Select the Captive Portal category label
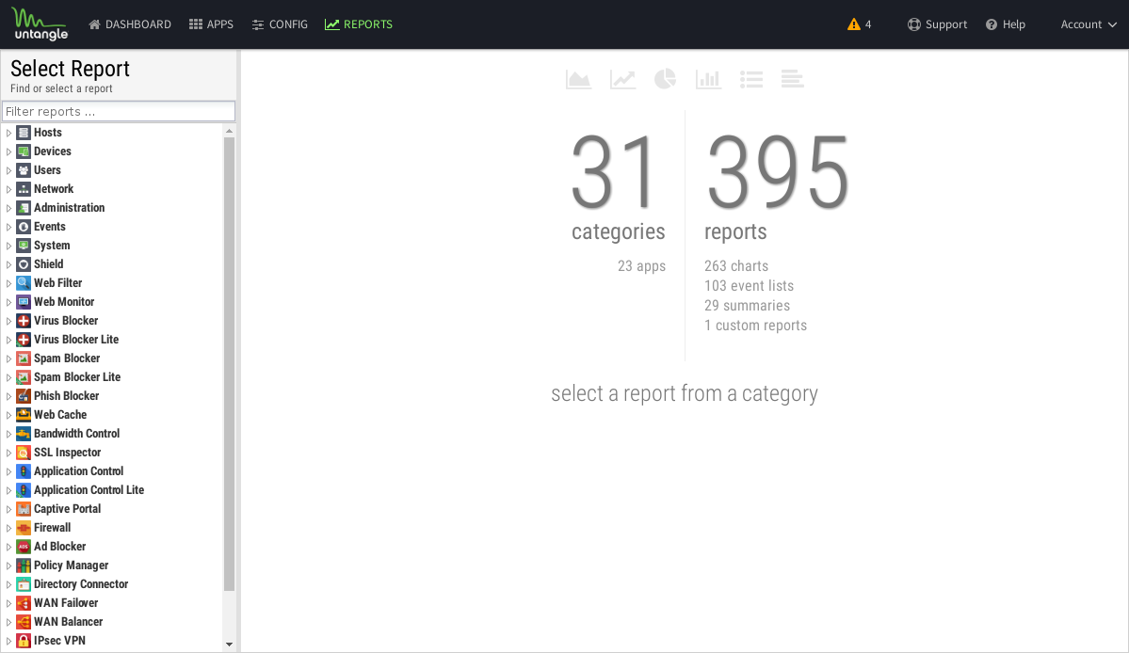1129x653 pixels. pos(68,508)
